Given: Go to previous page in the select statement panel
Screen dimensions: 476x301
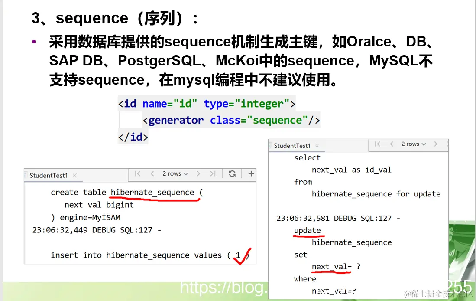Looking at the screenshot, I should pyautogui.click(x=392, y=144).
